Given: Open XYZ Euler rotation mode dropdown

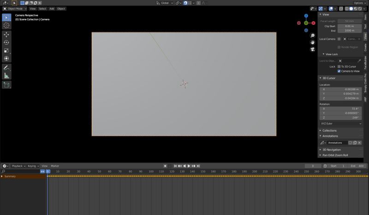Looking at the screenshot, I should 340,123.
